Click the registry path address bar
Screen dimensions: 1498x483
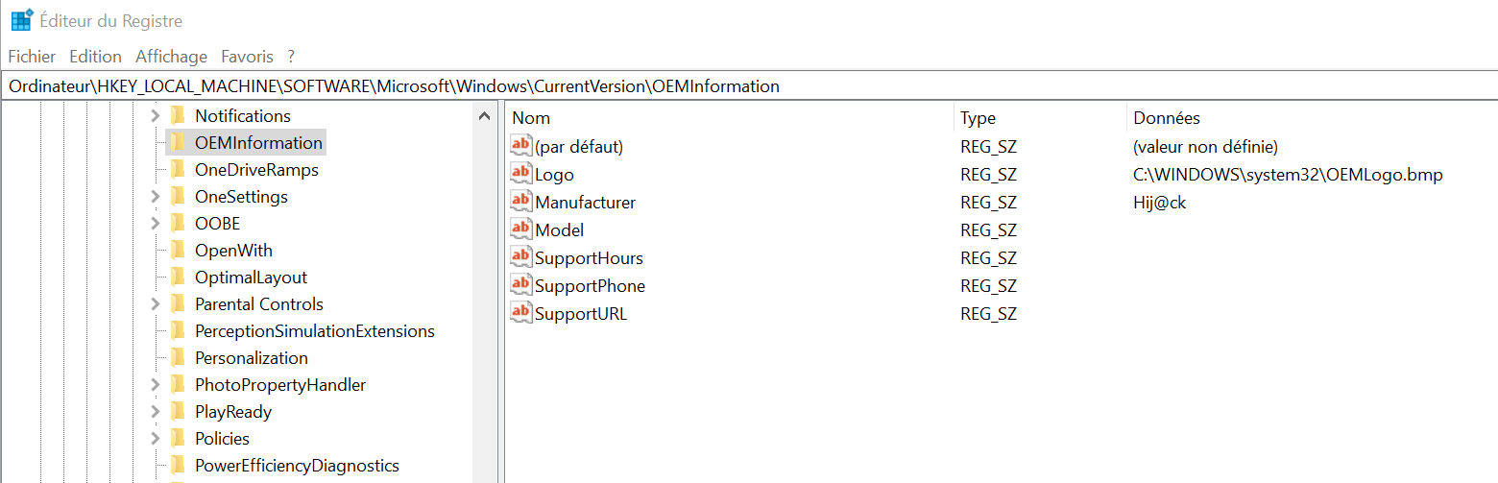tap(749, 85)
